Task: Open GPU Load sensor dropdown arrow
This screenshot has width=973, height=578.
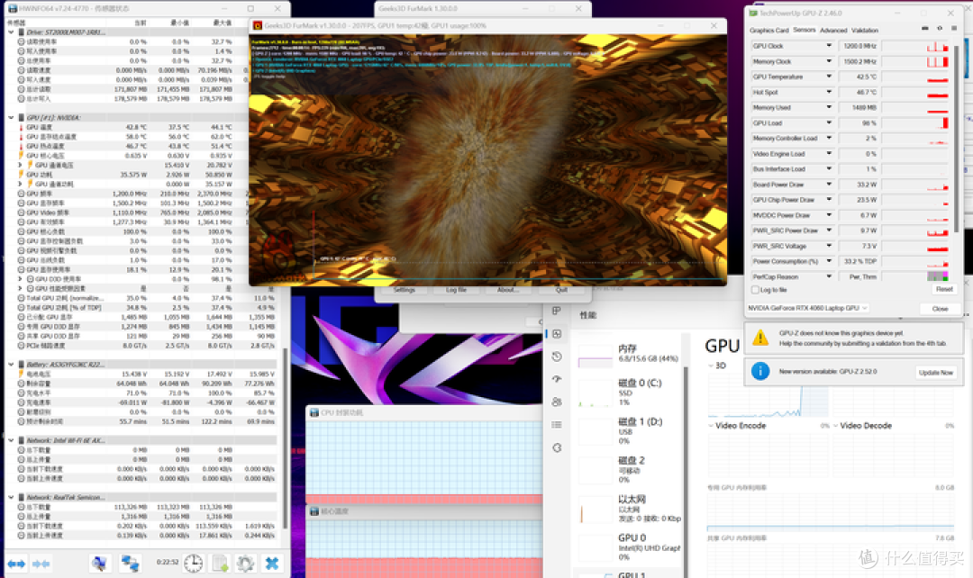Action: pyautogui.click(x=829, y=122)
